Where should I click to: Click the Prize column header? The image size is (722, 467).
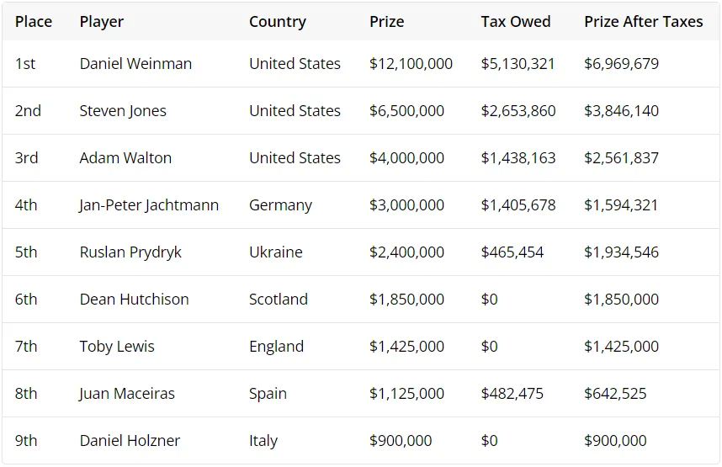386,22
